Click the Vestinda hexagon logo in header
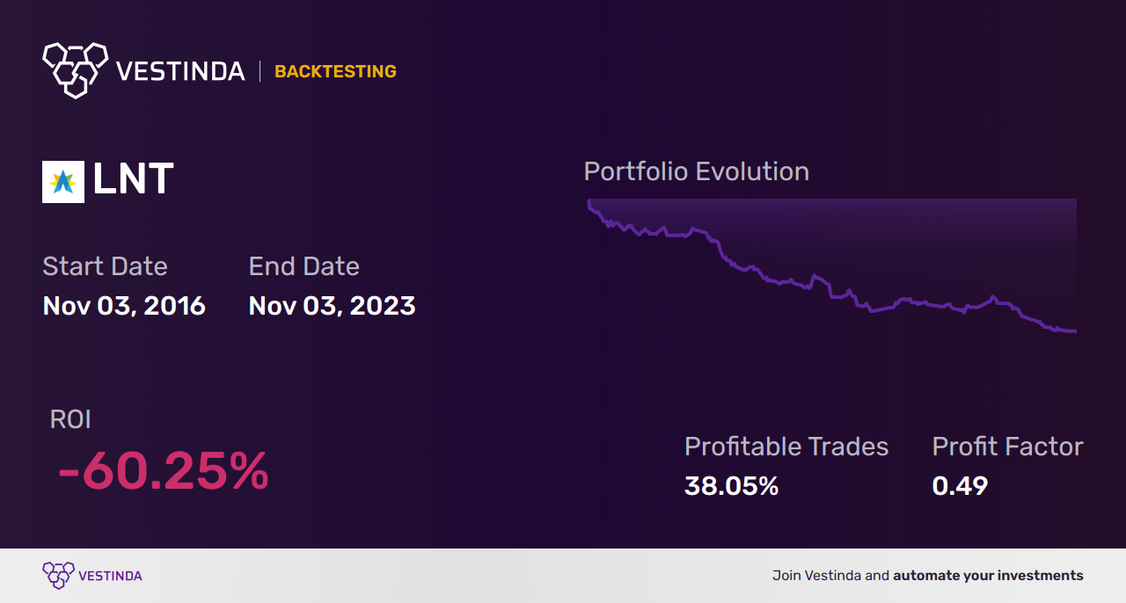Screen dimensions: 1126x603 [75, 69]
